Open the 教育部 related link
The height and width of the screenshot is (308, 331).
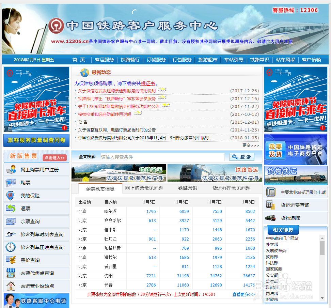[272, 257]
